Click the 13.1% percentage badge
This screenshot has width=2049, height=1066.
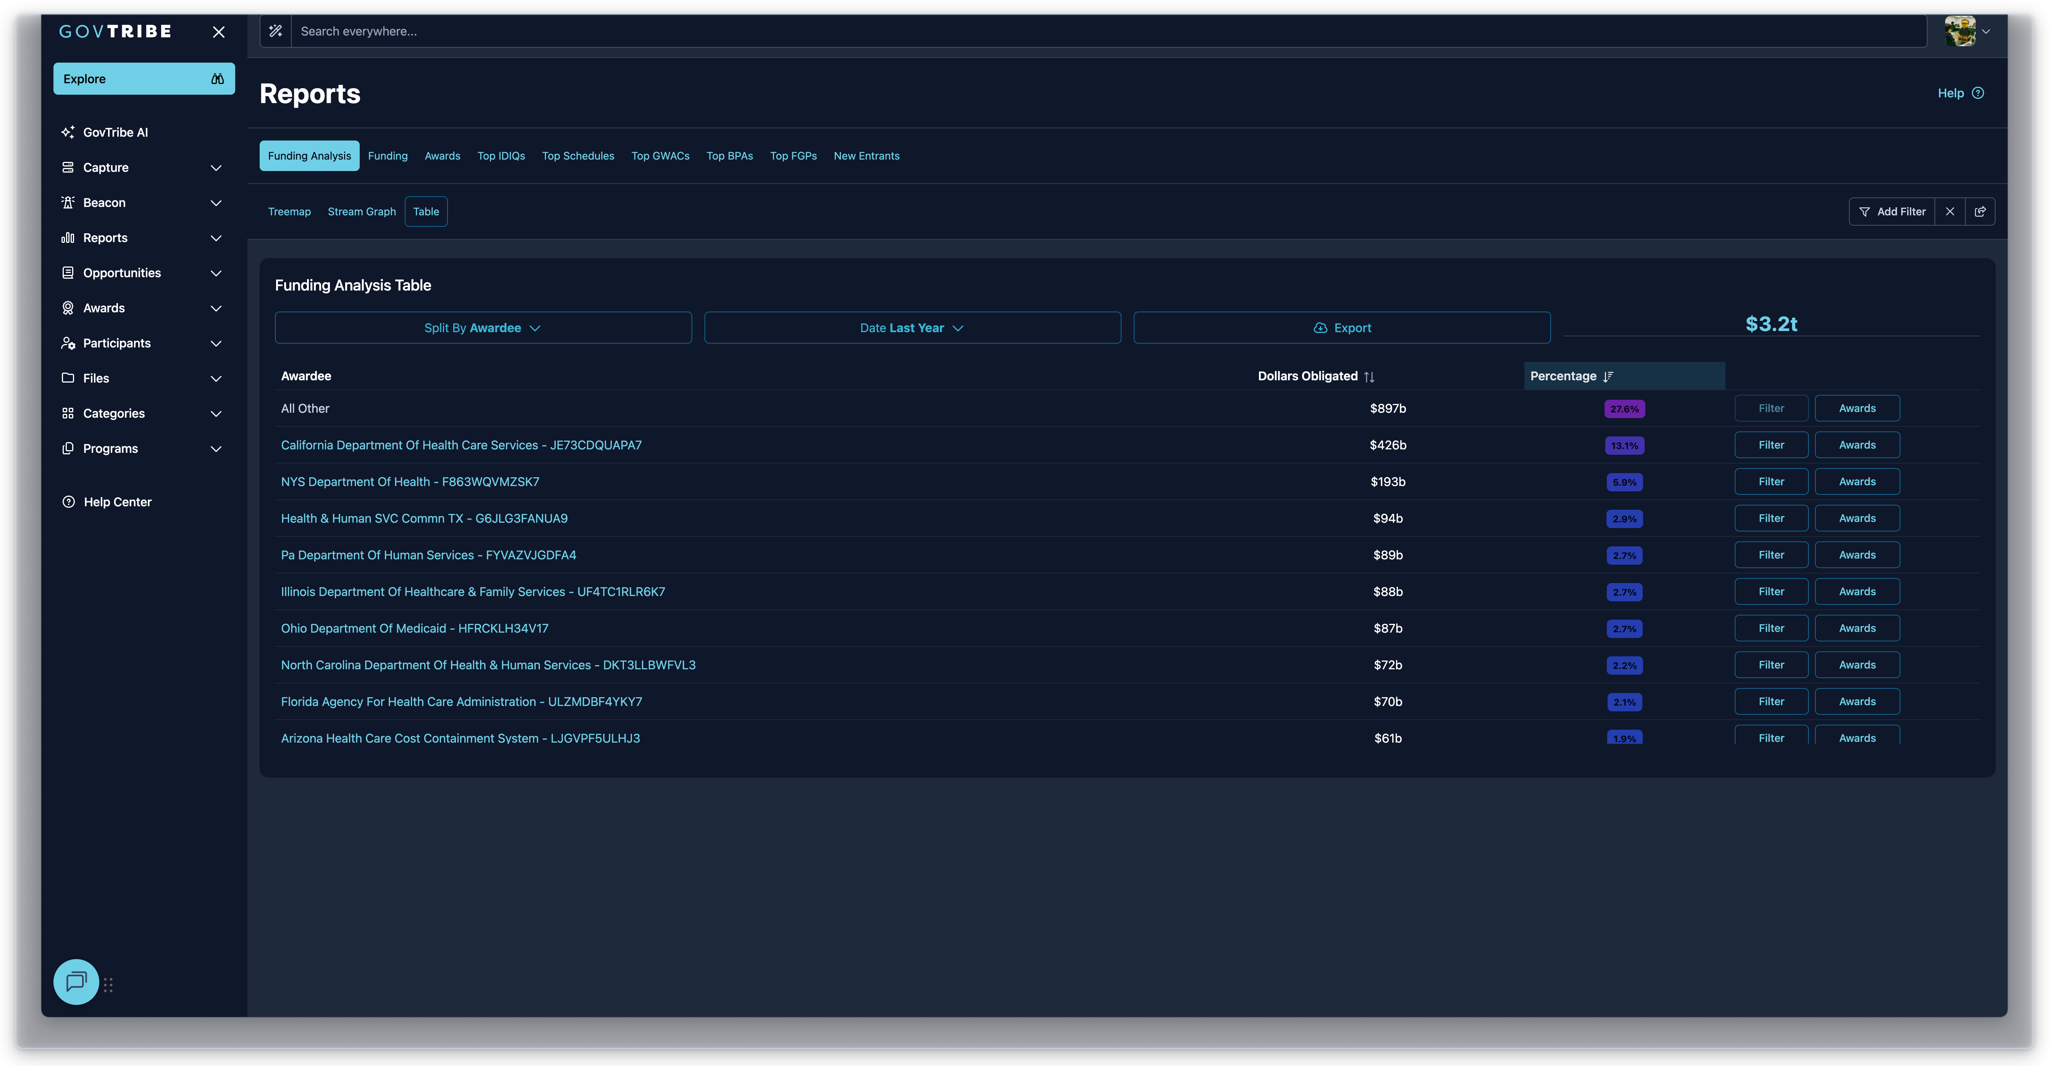coord(1624,446)
